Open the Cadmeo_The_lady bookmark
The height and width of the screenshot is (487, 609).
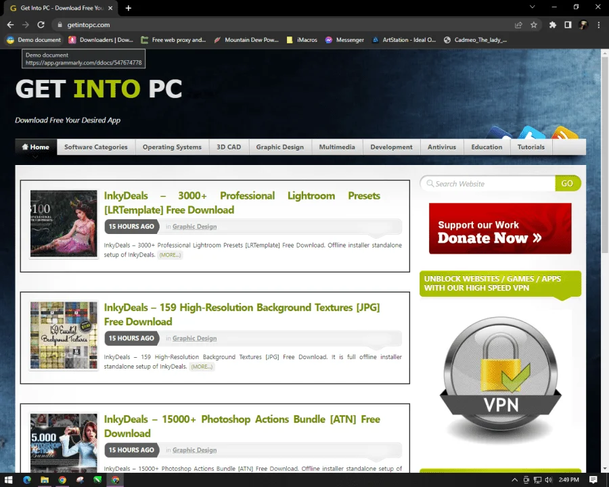[476, 40]
